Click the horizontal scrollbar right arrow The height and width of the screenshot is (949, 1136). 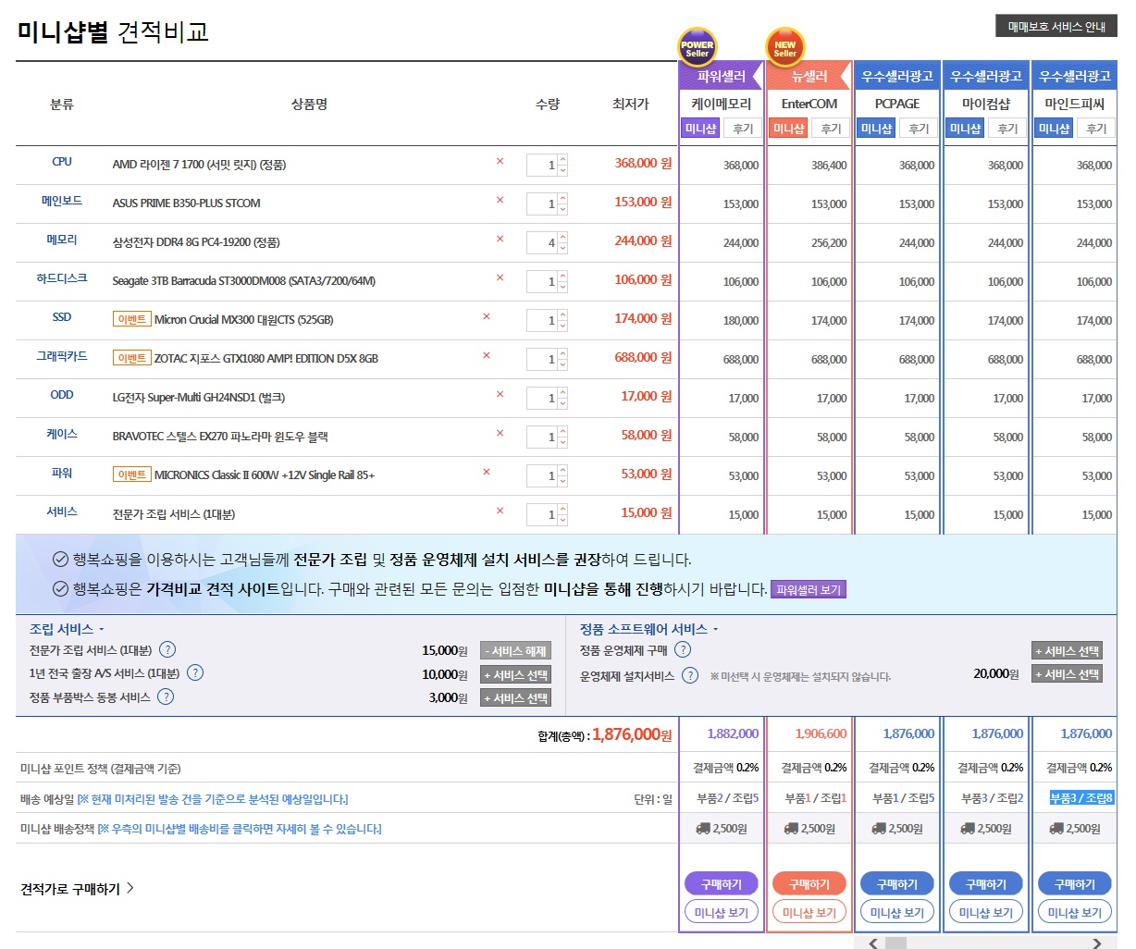pos(1097,943)
